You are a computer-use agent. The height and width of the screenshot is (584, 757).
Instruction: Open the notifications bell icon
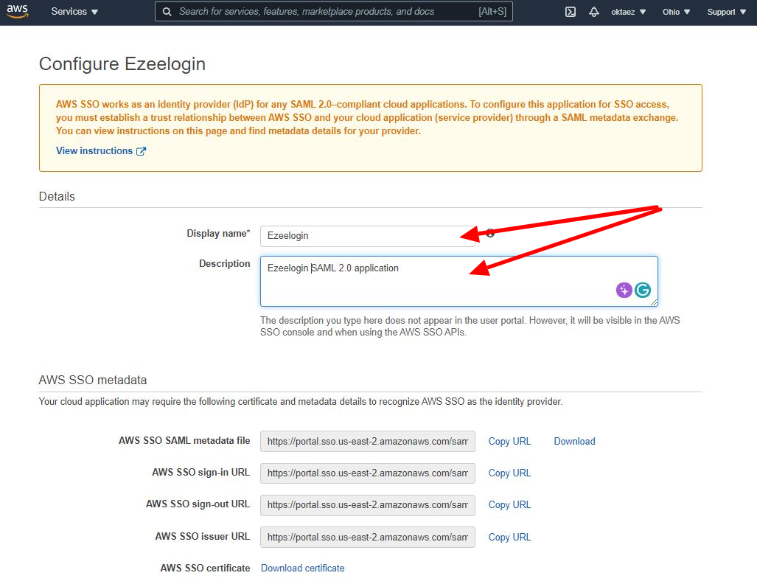coord(594,12)
